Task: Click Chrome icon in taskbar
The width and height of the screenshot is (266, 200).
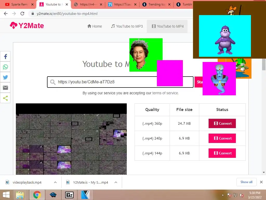Action: (37, 195)
